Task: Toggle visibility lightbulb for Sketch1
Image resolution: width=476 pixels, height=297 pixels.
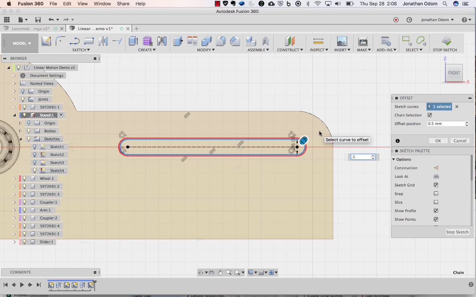Action: pos(35,147)
